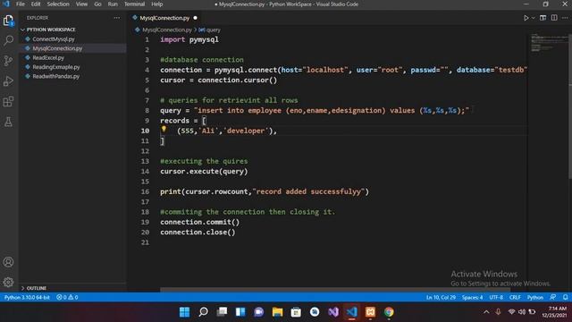
Task: Select Python 3.10.0 64-bit interpreter
Action: pyautogui.click(x=27, y=298)
